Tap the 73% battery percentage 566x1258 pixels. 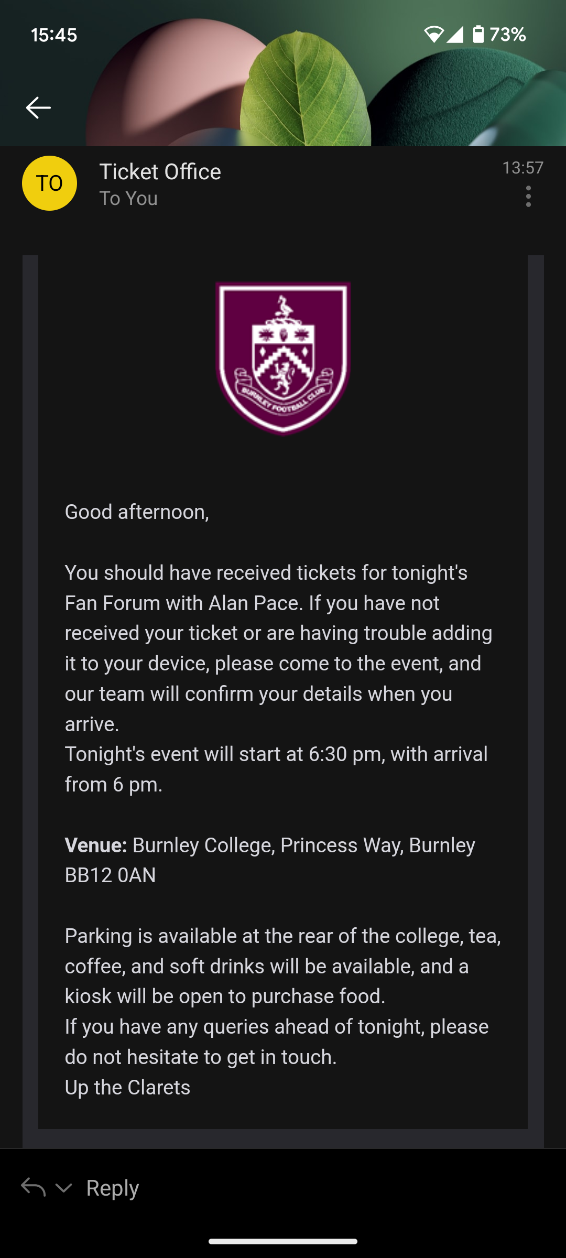tap(507, 35)
